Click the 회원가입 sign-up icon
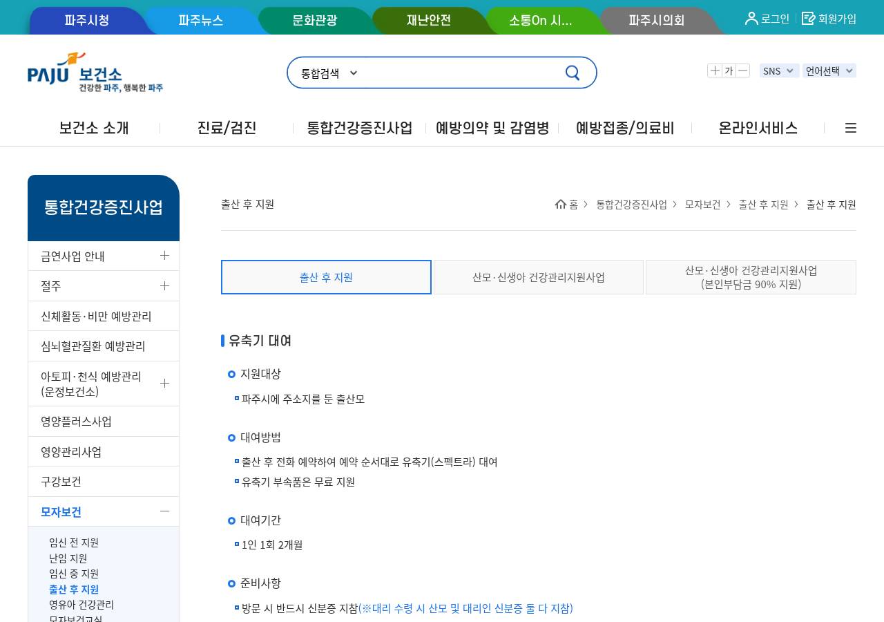 click(x=808, y=19)
